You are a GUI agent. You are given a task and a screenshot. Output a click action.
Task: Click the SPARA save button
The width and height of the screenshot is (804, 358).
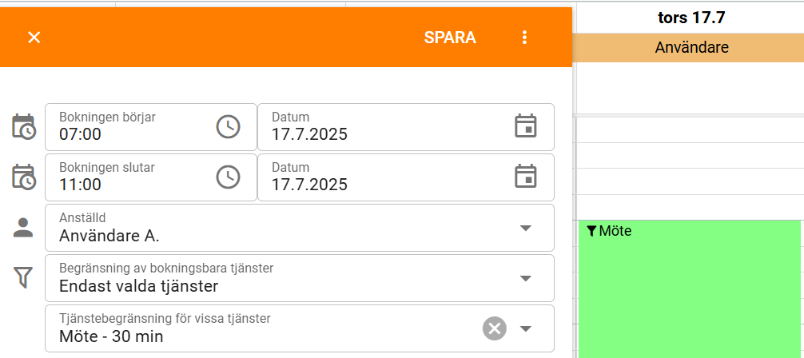coord(450,38)
